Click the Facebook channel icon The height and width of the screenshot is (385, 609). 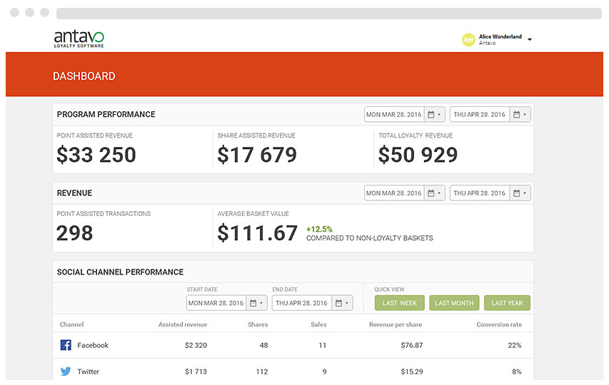point(66,345)
